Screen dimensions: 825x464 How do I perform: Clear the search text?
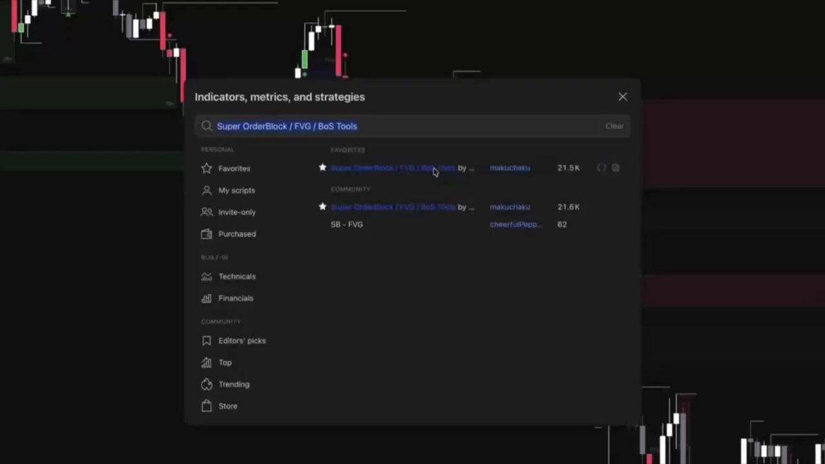coord(615,126)
